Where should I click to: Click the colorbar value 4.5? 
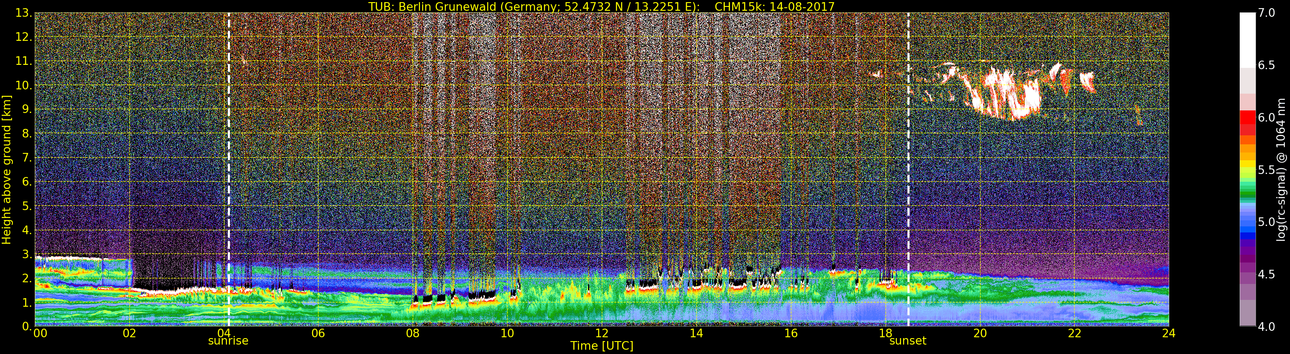pyautogui.click(x=1266, y=275)
